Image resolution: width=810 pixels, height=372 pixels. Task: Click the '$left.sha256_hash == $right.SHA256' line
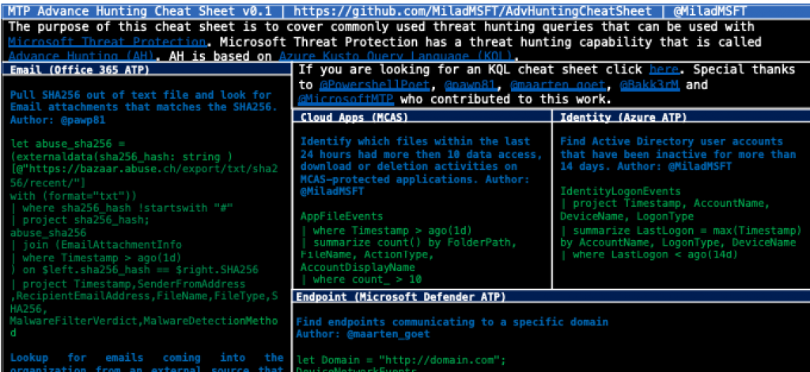pyautogui.click(x=134, y=270)
